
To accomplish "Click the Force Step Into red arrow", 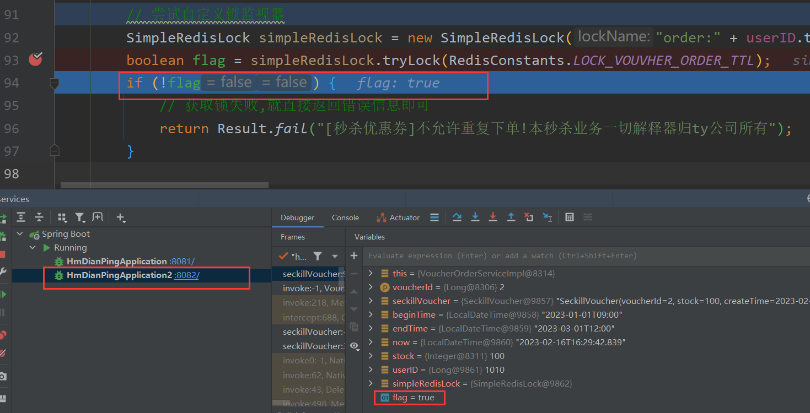I will tap(493, 217).
